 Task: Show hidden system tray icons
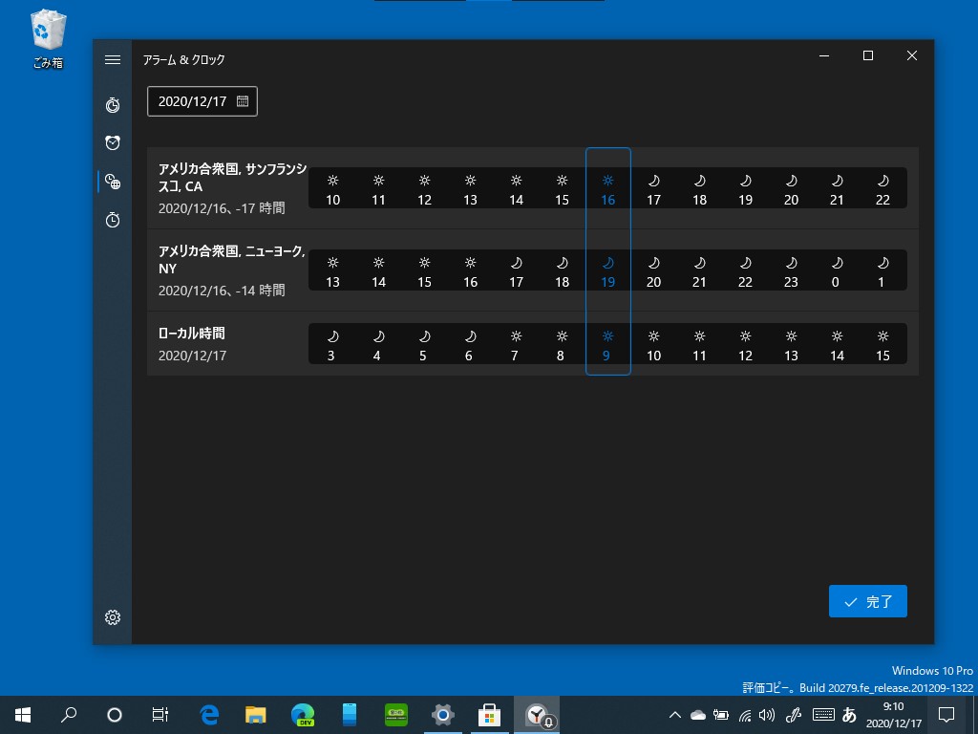pos(675,715)
